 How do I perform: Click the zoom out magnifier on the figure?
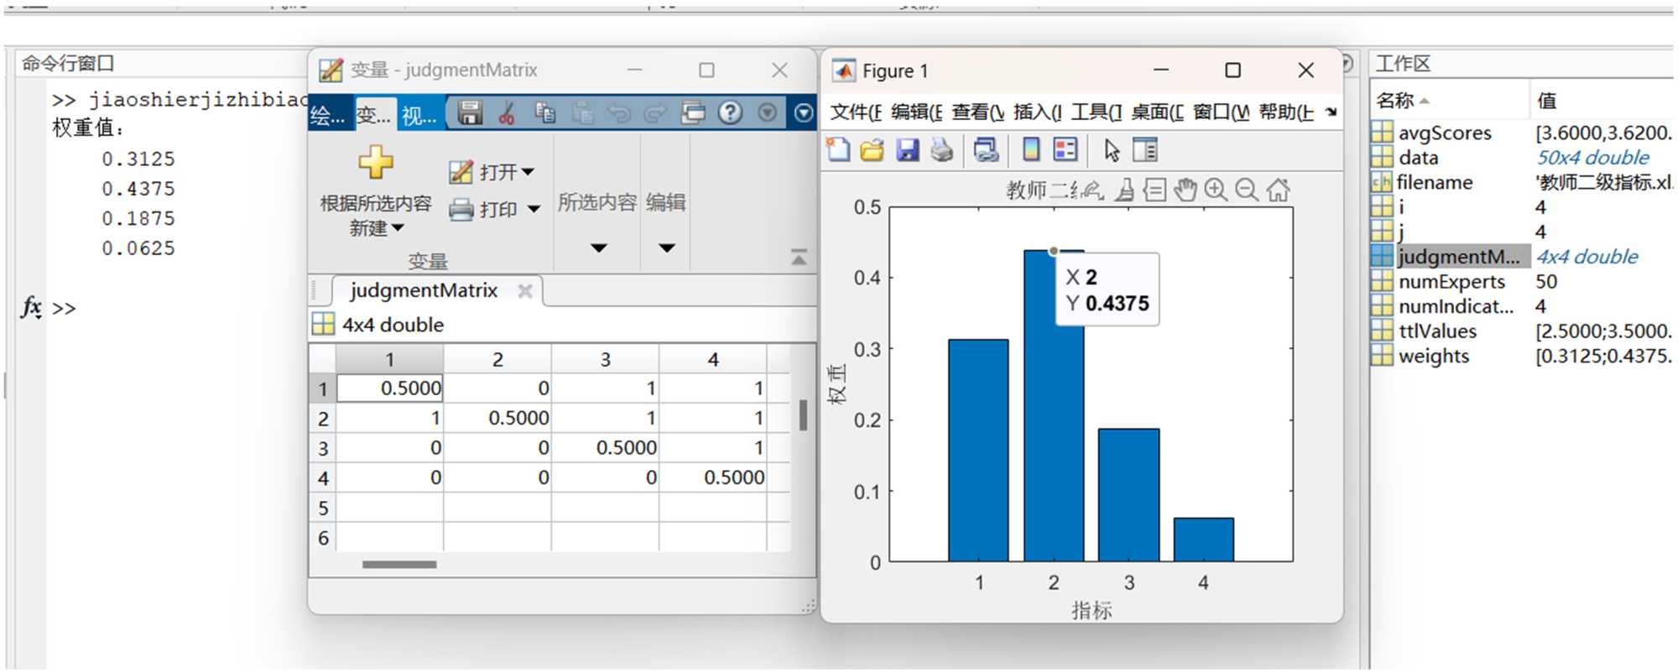(1247, 190)
